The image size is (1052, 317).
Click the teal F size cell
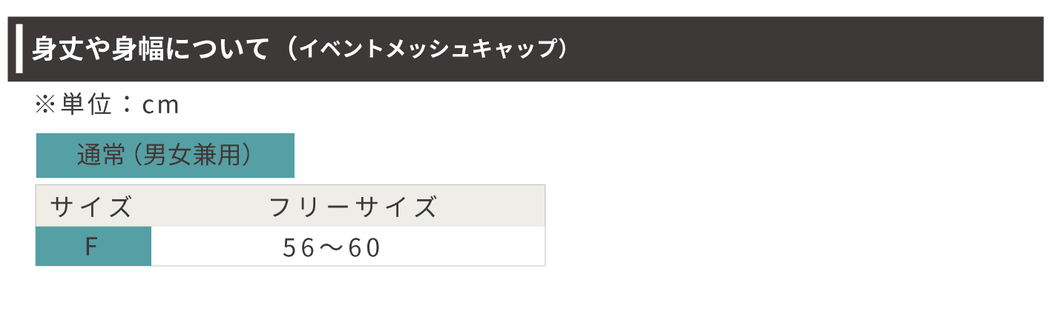(x=93, y=247)
